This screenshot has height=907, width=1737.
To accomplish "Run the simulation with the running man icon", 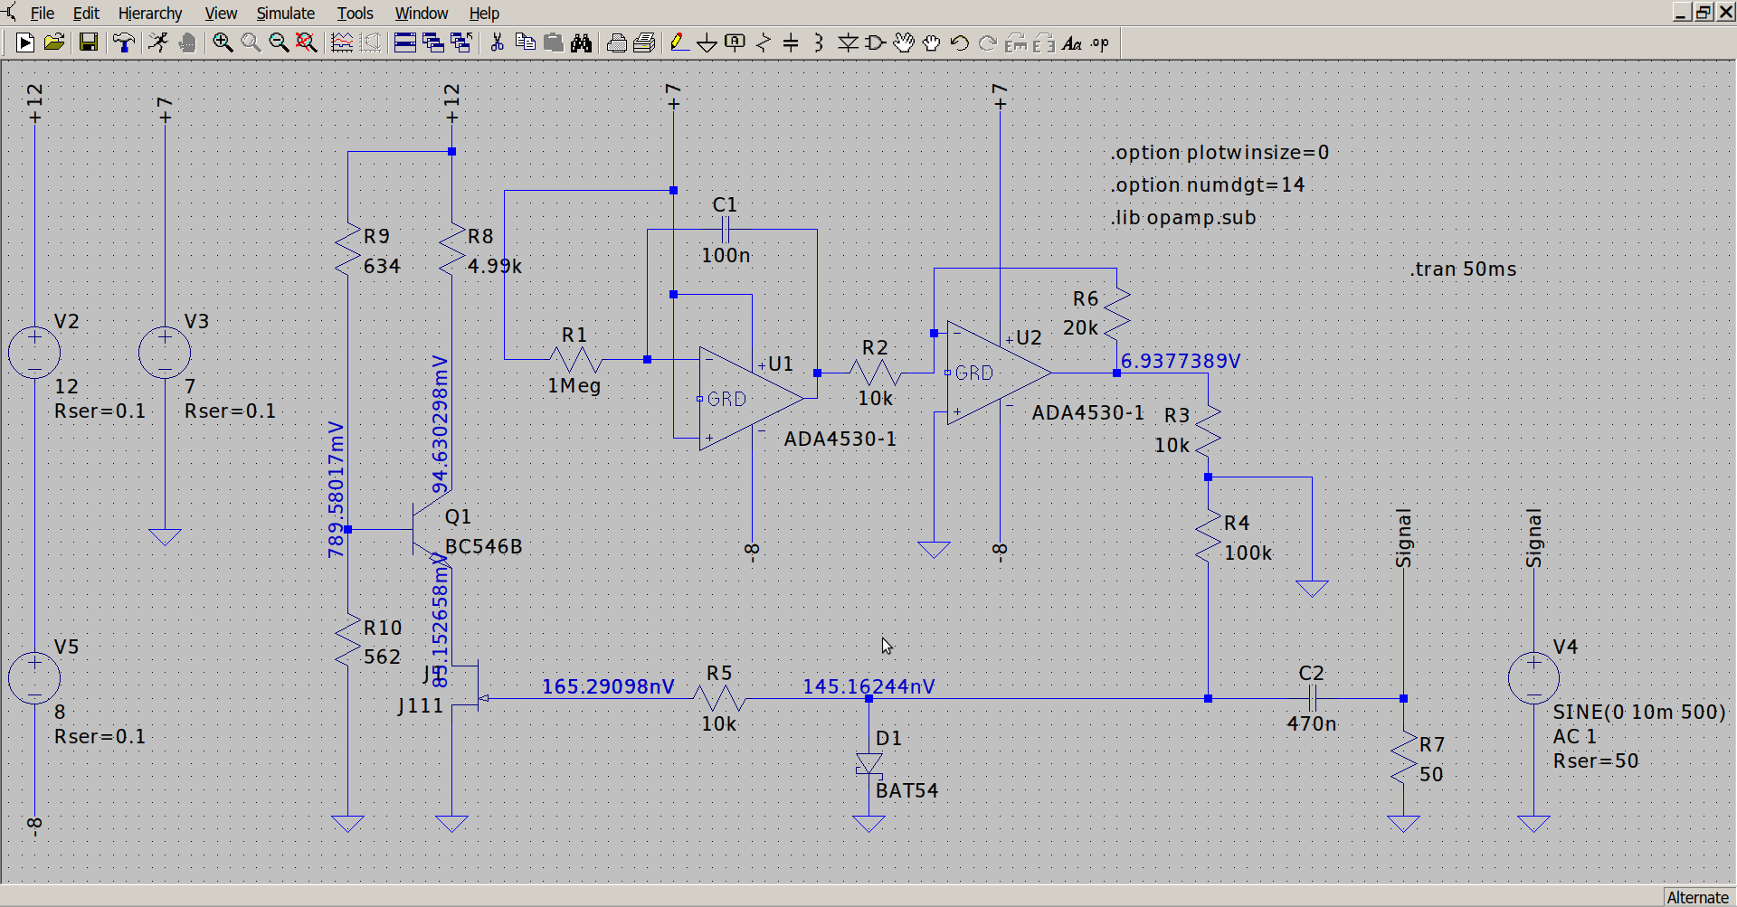I will point(158,43).
